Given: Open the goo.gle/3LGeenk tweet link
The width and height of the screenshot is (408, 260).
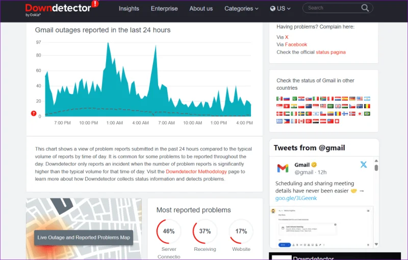Looking at the screenshot, I should (296, 198).
